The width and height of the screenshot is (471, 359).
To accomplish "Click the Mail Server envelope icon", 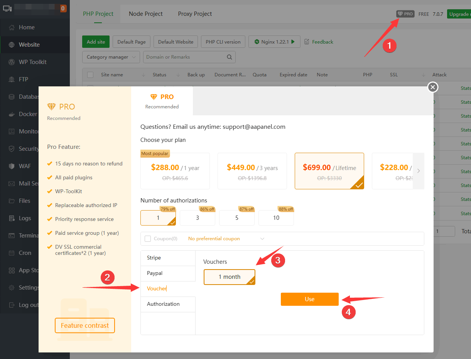I will (12, 184).
